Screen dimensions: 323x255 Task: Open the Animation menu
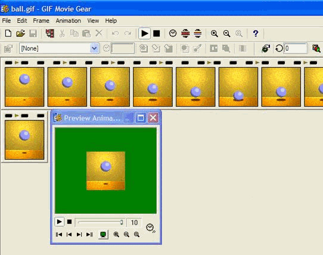coord(68,21)
